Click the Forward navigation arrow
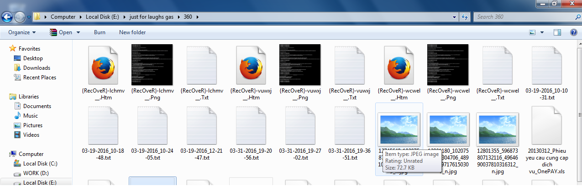This screenshot has width=582, height=186. (x=20, y=17)
